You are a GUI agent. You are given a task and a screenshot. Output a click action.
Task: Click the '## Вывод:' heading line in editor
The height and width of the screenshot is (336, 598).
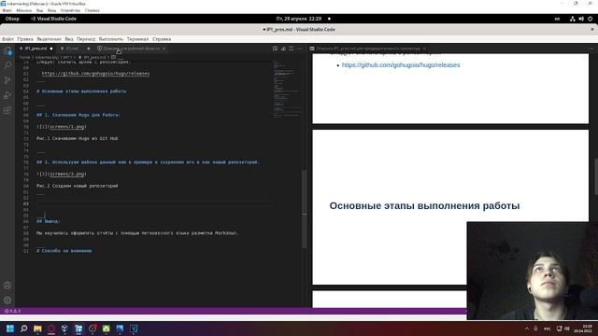pyautogui.click(x=49, y=221)
